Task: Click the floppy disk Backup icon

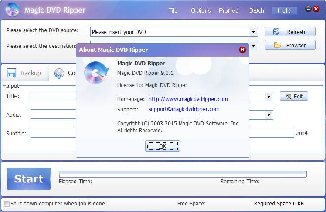Action: click(11, 73)
